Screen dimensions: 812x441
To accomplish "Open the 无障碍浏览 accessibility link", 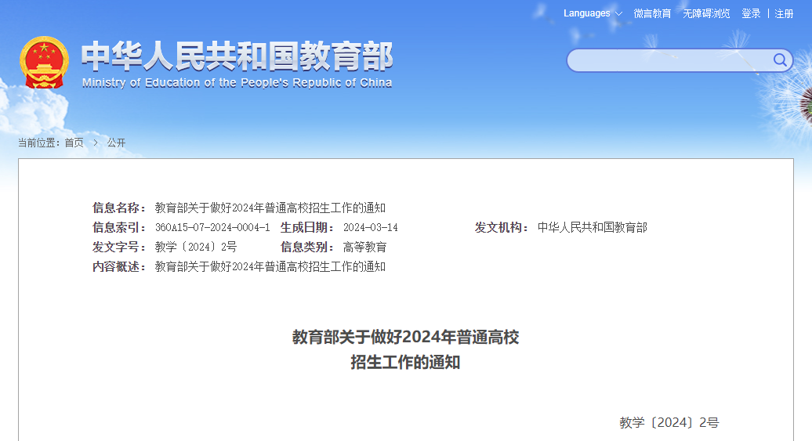I will click(706, 13).
